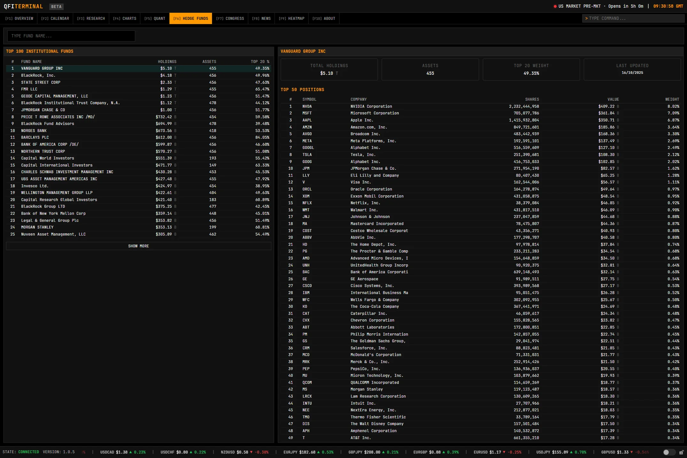Open the [F8] NEWS tab

click(x=261, y=18)
